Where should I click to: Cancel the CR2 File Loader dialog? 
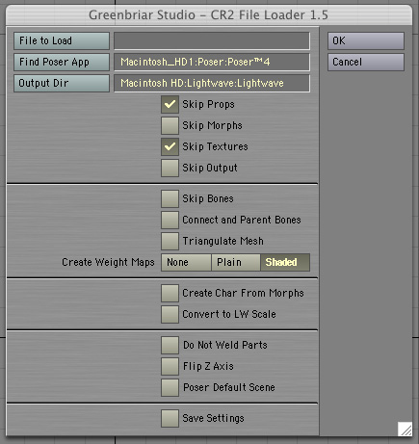pyautogui.click(x=366, y=62)
